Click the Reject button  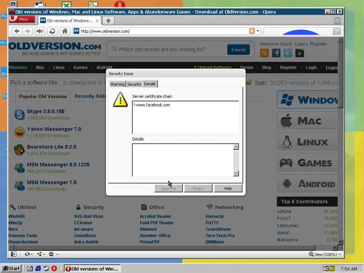point(198,188)
